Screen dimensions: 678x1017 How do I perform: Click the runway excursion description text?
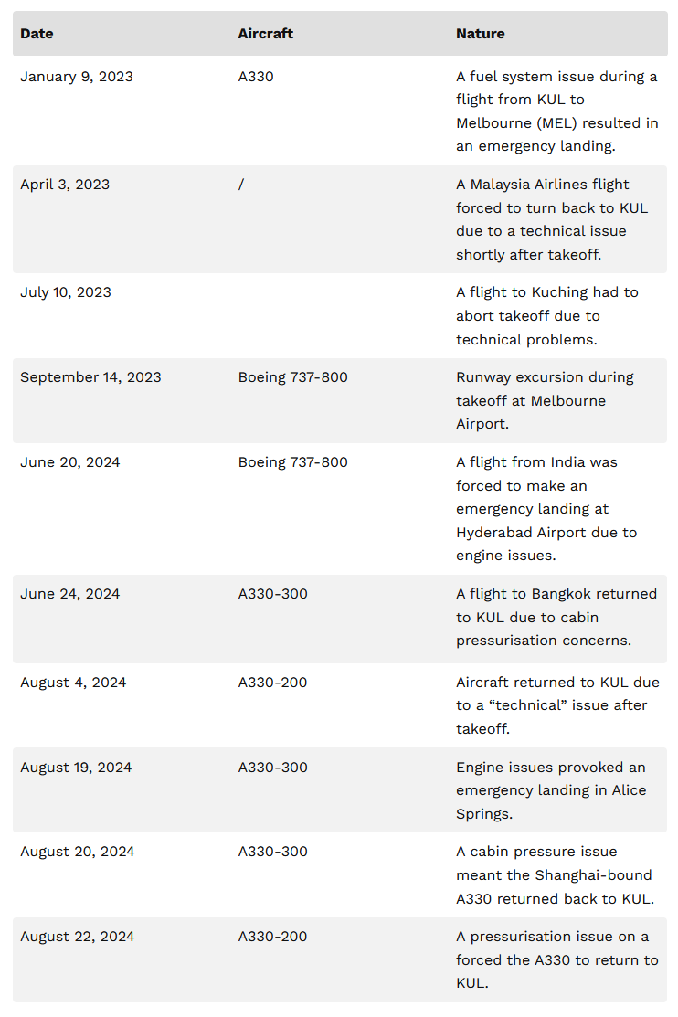tap(544, 400)
